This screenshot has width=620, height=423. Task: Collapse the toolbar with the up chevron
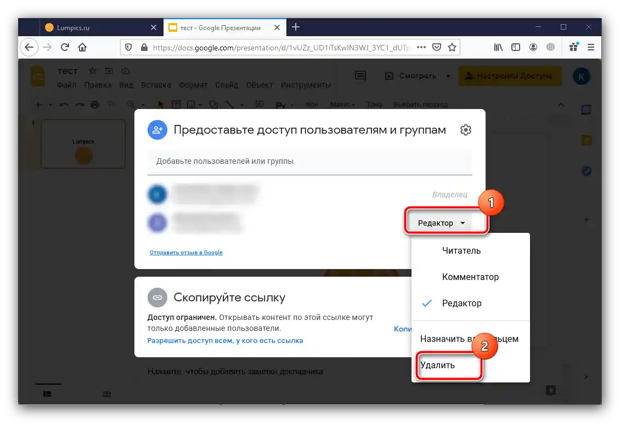(561, 105)
